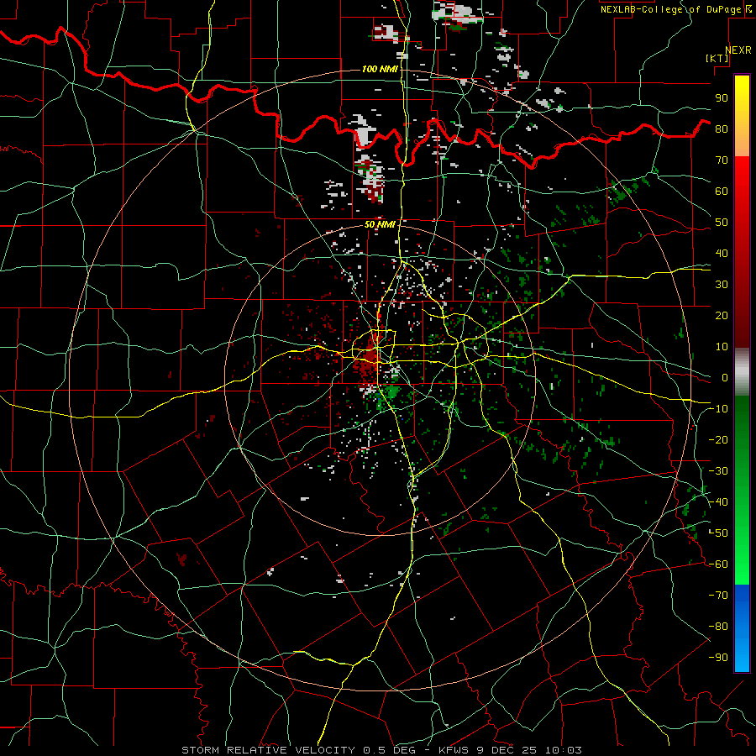Click the "100 NMI" range ring label
Viewport: 756px width, 756px height.
click(380, 70)
